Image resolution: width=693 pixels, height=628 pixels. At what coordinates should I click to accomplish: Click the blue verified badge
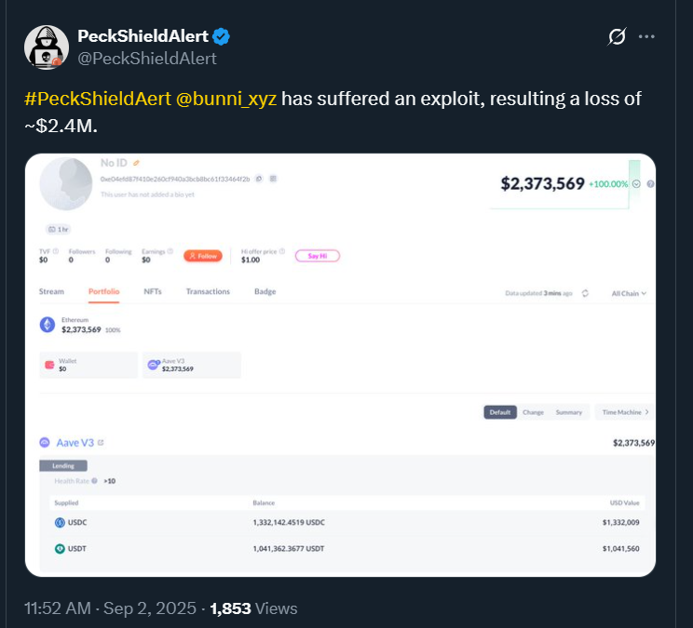click(221, 36)
